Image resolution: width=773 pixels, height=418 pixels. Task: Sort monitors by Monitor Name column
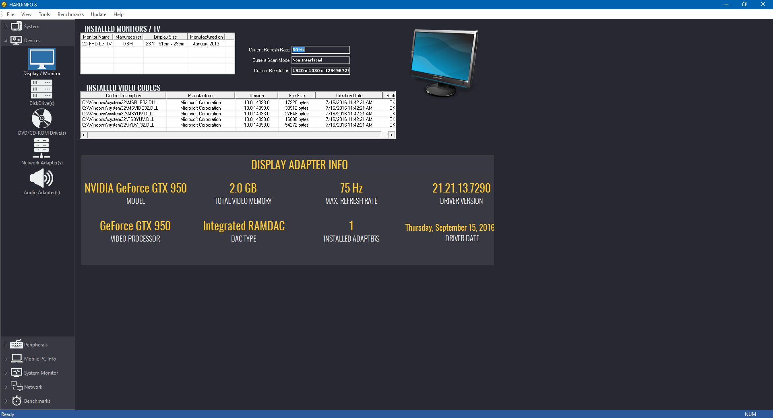pyautogui.click(x=97, y=37)
